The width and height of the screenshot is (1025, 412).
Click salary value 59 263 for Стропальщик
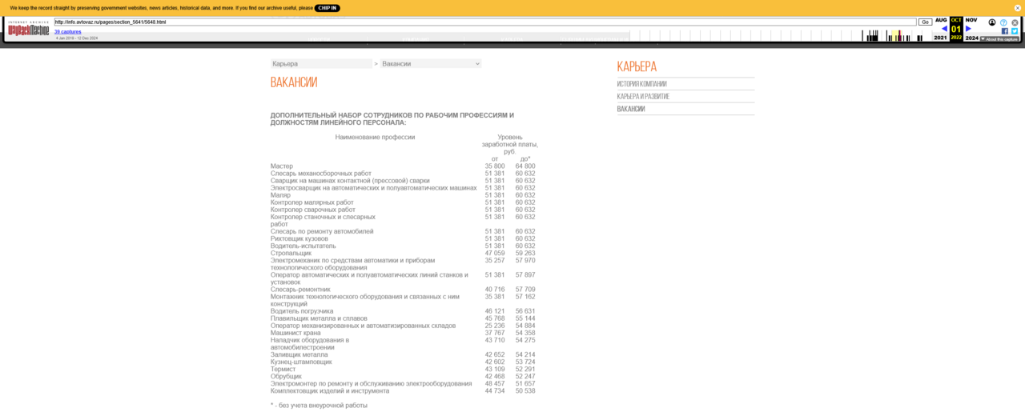(x=525, y=253)
